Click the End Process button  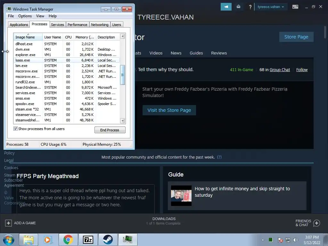pos(110,130)
